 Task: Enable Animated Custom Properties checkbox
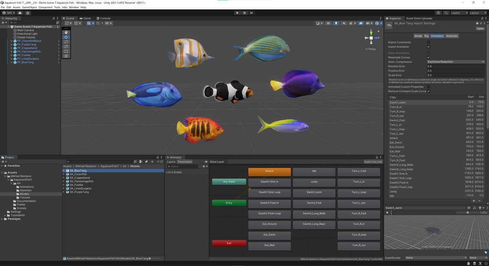(x=428, y=87)
